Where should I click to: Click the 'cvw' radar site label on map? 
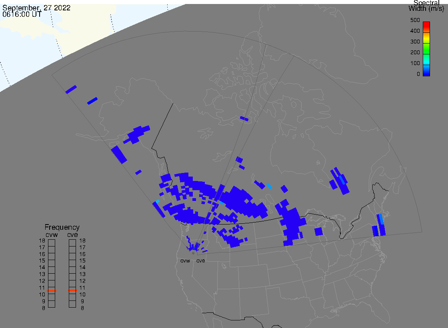[x=185, y=261]
